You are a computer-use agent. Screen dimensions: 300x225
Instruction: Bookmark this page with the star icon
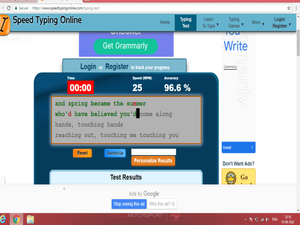[289, 8]
